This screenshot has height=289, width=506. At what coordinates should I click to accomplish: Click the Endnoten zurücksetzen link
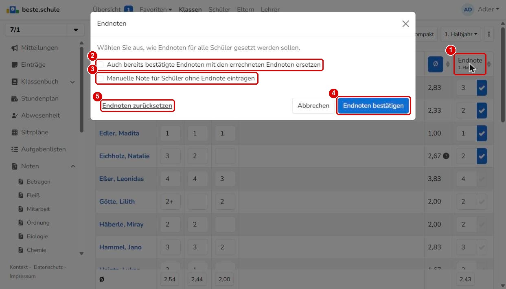137,106
